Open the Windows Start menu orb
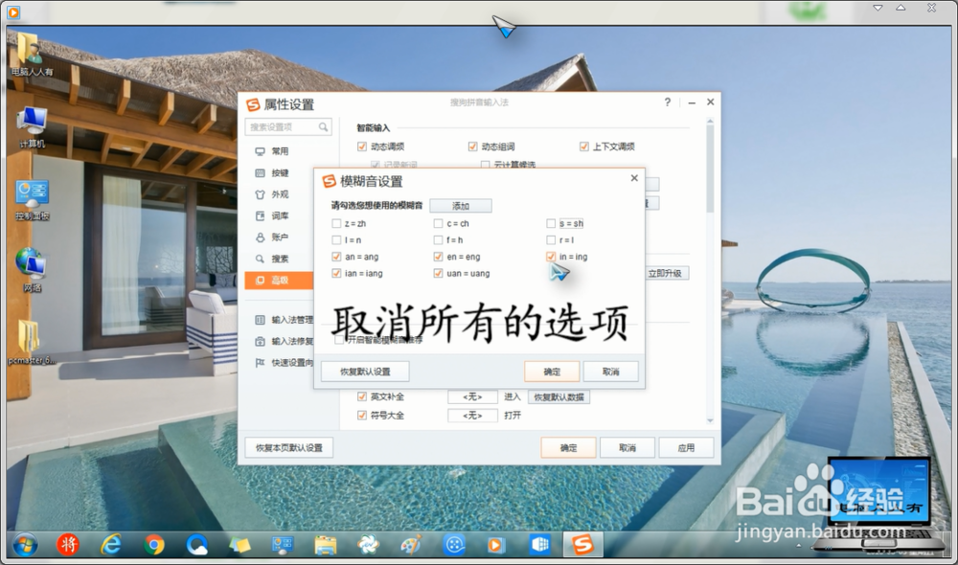Viewport: 958px width, 565px height. (25, 544)
